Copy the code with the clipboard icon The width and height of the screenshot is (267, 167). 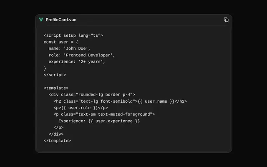(x=226, y=20)
